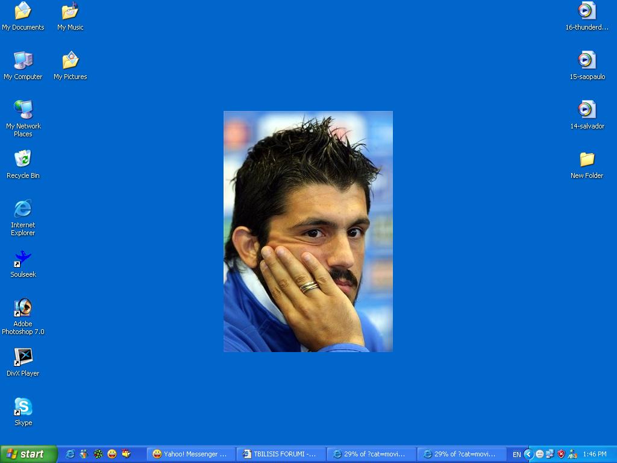
Task: Expand hidden system tray icons
Action: [528, 454]
